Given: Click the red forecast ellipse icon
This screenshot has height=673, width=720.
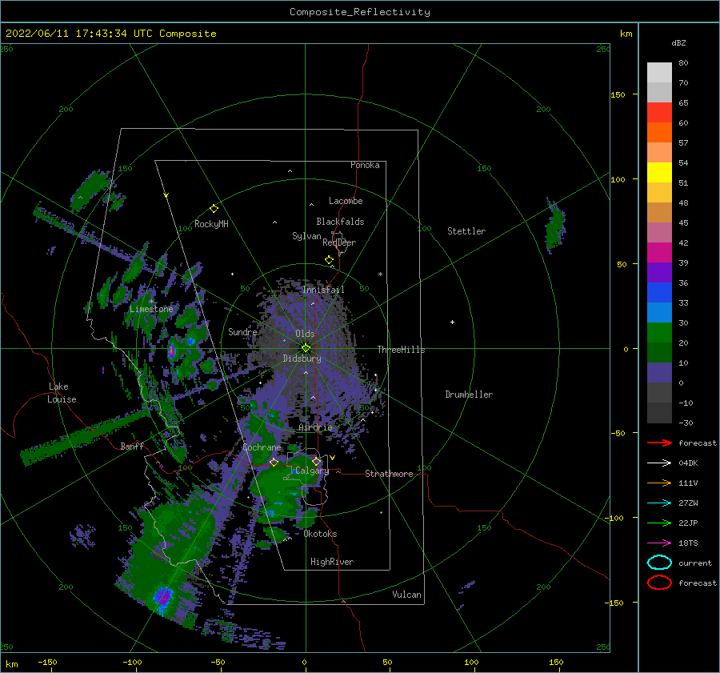Looking at the screenshot, I should [659, 583].
